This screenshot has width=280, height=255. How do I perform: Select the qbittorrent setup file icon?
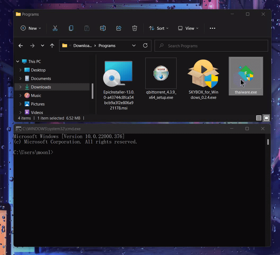coord(161,73)
